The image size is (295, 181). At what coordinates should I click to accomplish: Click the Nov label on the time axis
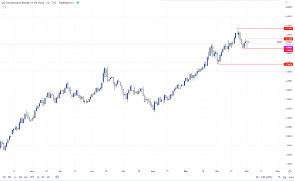click(x=247, y=171)
